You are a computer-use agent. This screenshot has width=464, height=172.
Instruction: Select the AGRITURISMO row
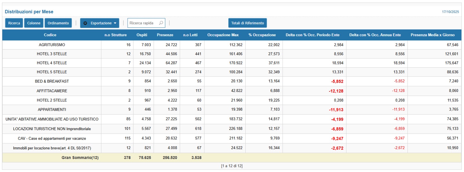click(x=52, y=45)
